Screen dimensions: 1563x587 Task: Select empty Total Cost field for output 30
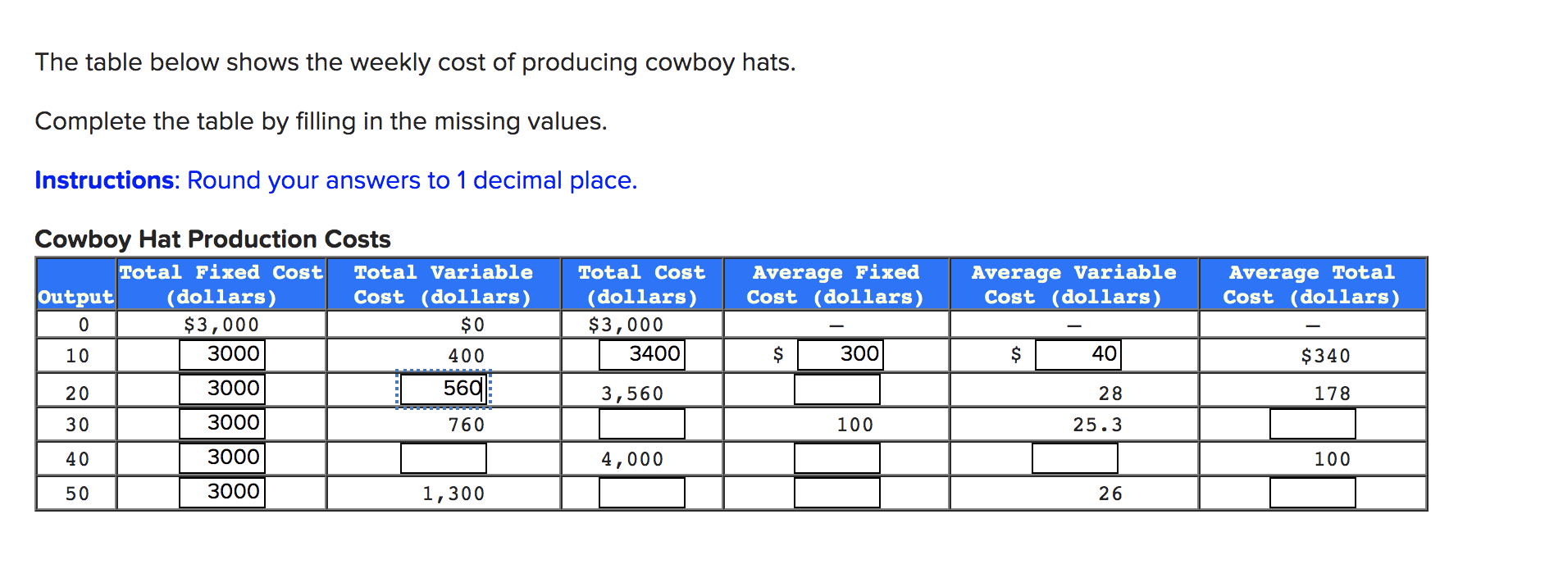[642, 424]
